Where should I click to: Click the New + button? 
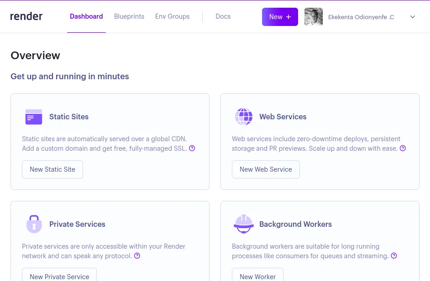(280, 17)
